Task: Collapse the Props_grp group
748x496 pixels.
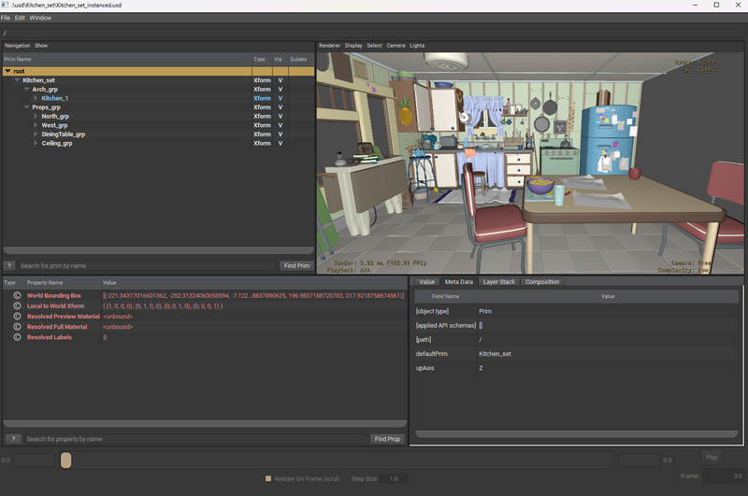Action: click(26, 107)
